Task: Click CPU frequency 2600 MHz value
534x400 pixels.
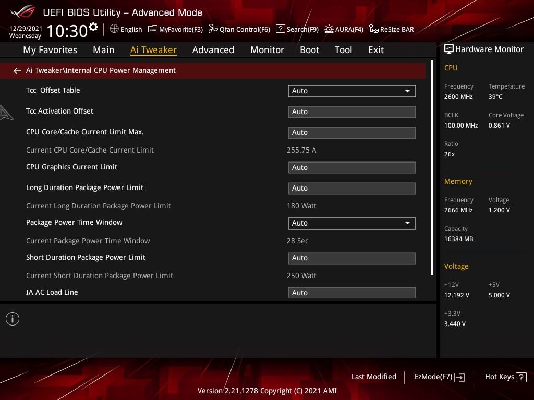Action: tap(458, 96)
